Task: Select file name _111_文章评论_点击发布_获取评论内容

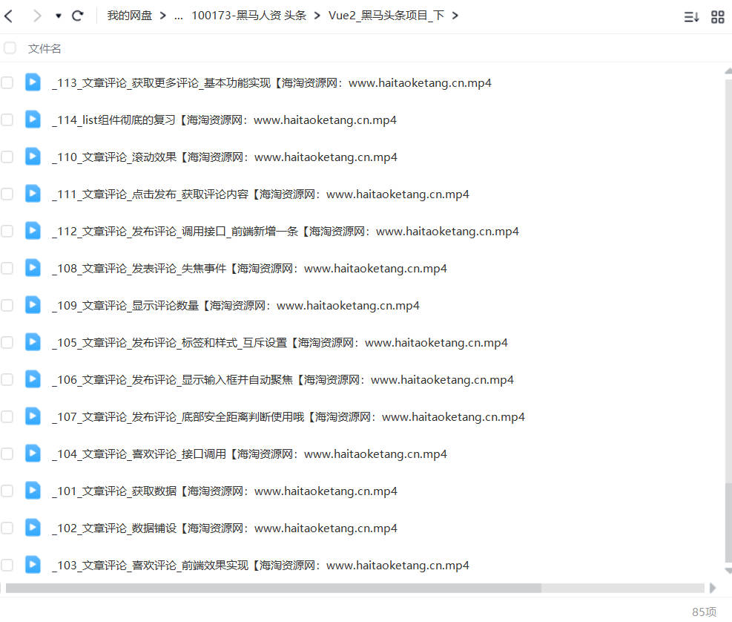Action: pos(260,194)
